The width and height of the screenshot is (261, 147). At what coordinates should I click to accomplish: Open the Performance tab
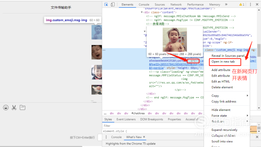(195, 4)
